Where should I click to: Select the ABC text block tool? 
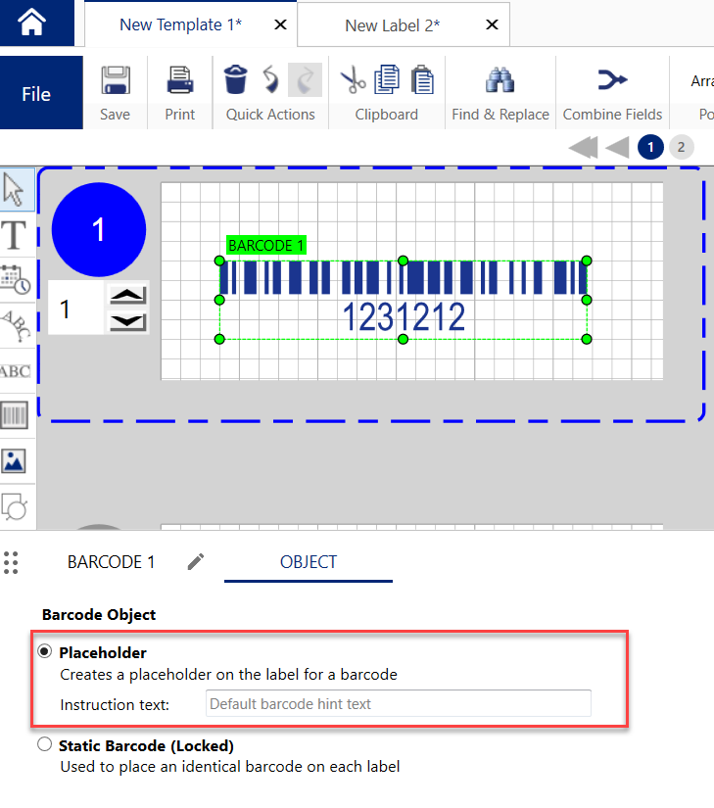(x=16, y=371)
